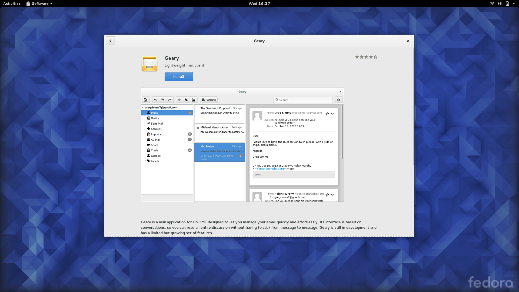Click the helen@sandwiches.org link

269,169
